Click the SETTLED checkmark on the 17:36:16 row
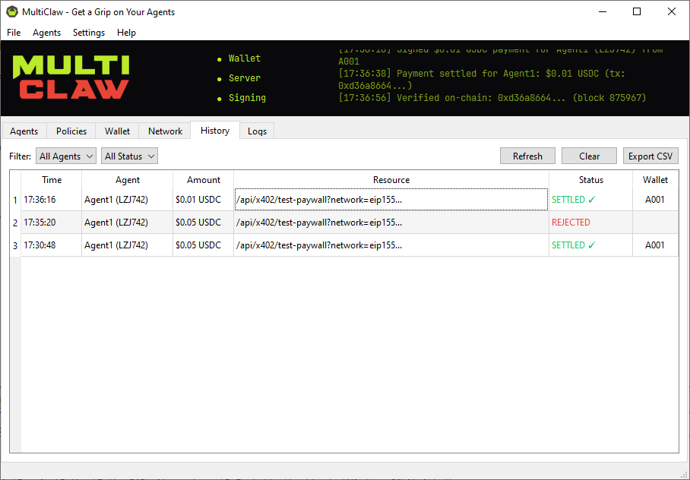 coord(591,199)
